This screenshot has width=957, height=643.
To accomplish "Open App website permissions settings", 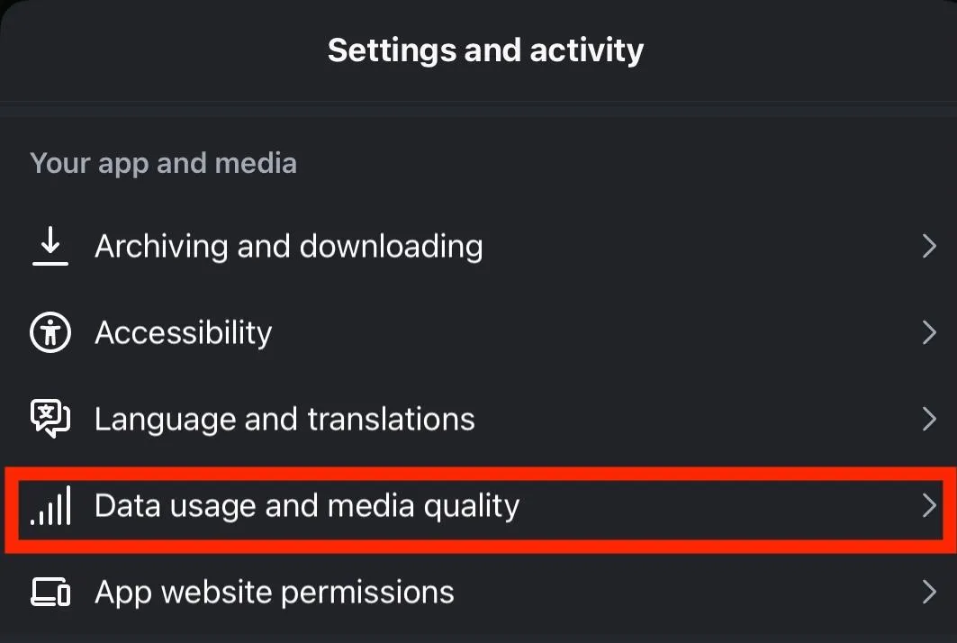I will pyautogui.click(x=273, y=593).
